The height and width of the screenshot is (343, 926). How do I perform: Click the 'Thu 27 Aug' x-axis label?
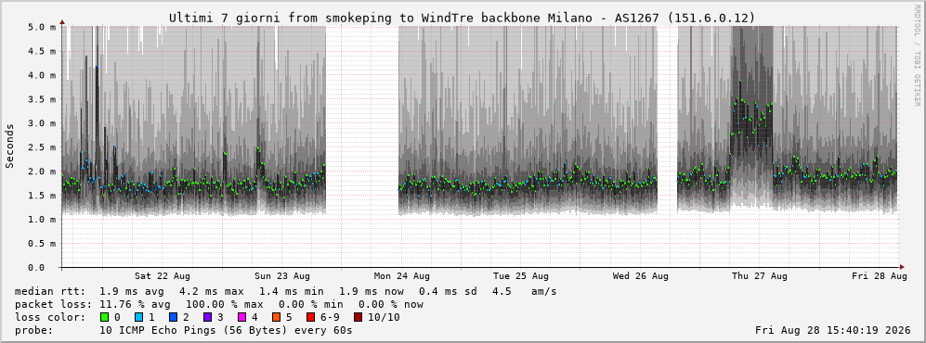click(x=760, y=276)
